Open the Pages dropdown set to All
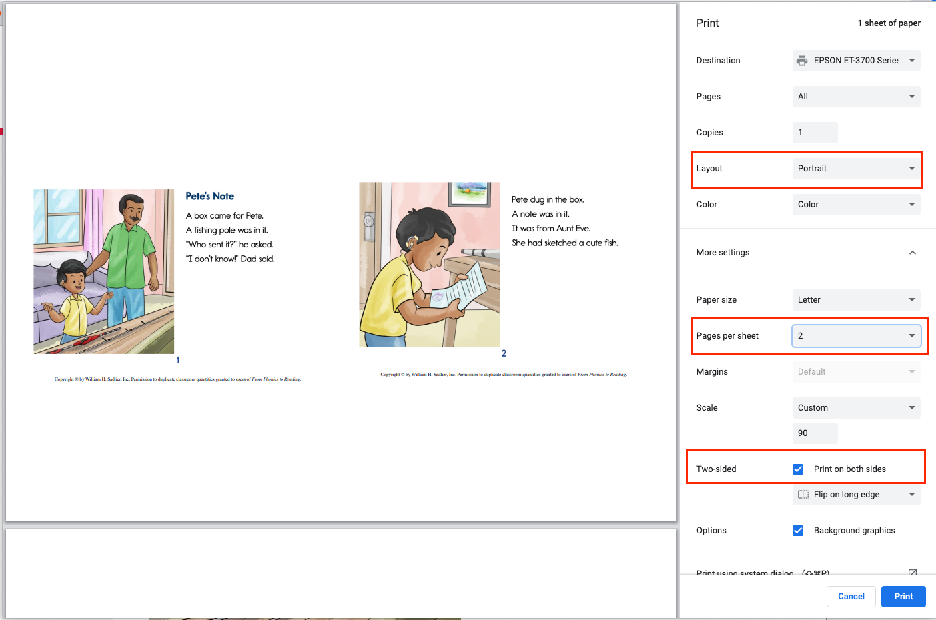936x620 pixels. click(x=856, y=97)
